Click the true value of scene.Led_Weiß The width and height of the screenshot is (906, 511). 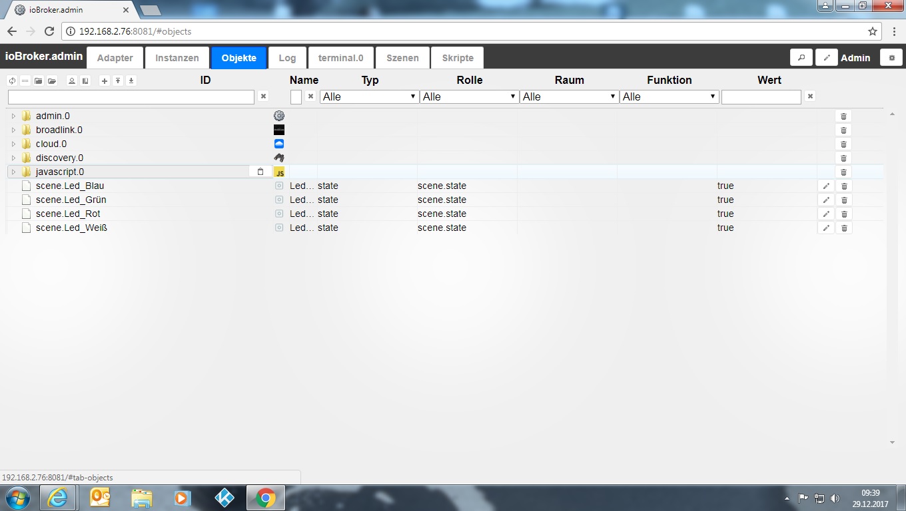point(725,228)
